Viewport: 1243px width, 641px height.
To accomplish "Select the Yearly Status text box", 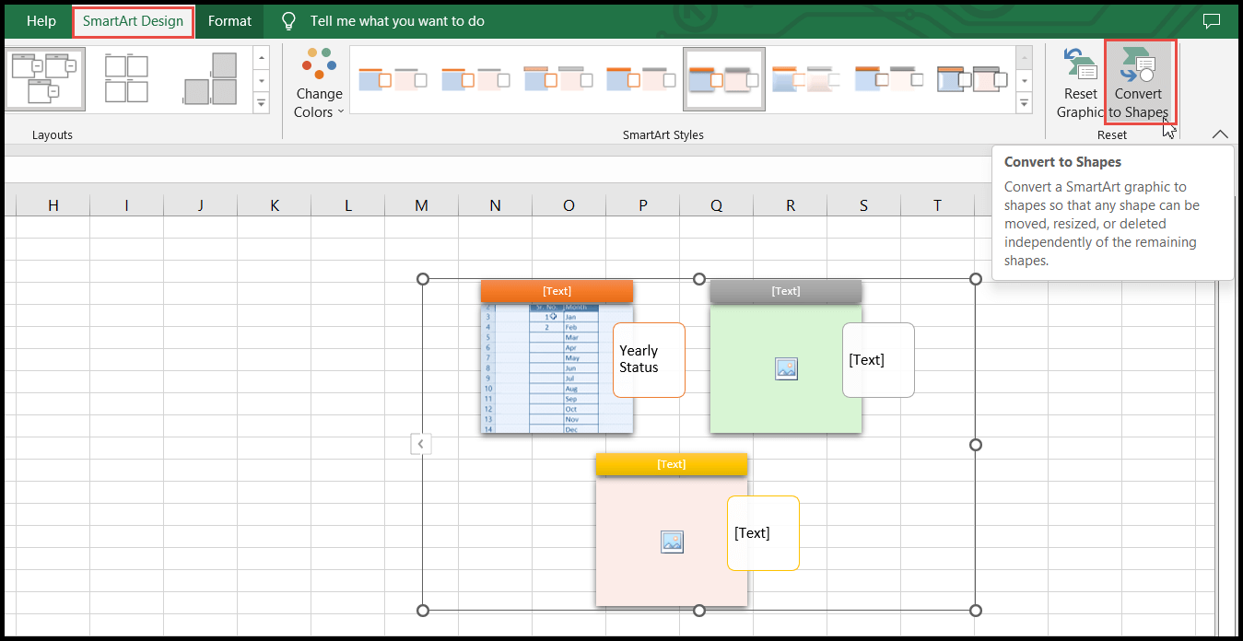I will tap(648, 359).
